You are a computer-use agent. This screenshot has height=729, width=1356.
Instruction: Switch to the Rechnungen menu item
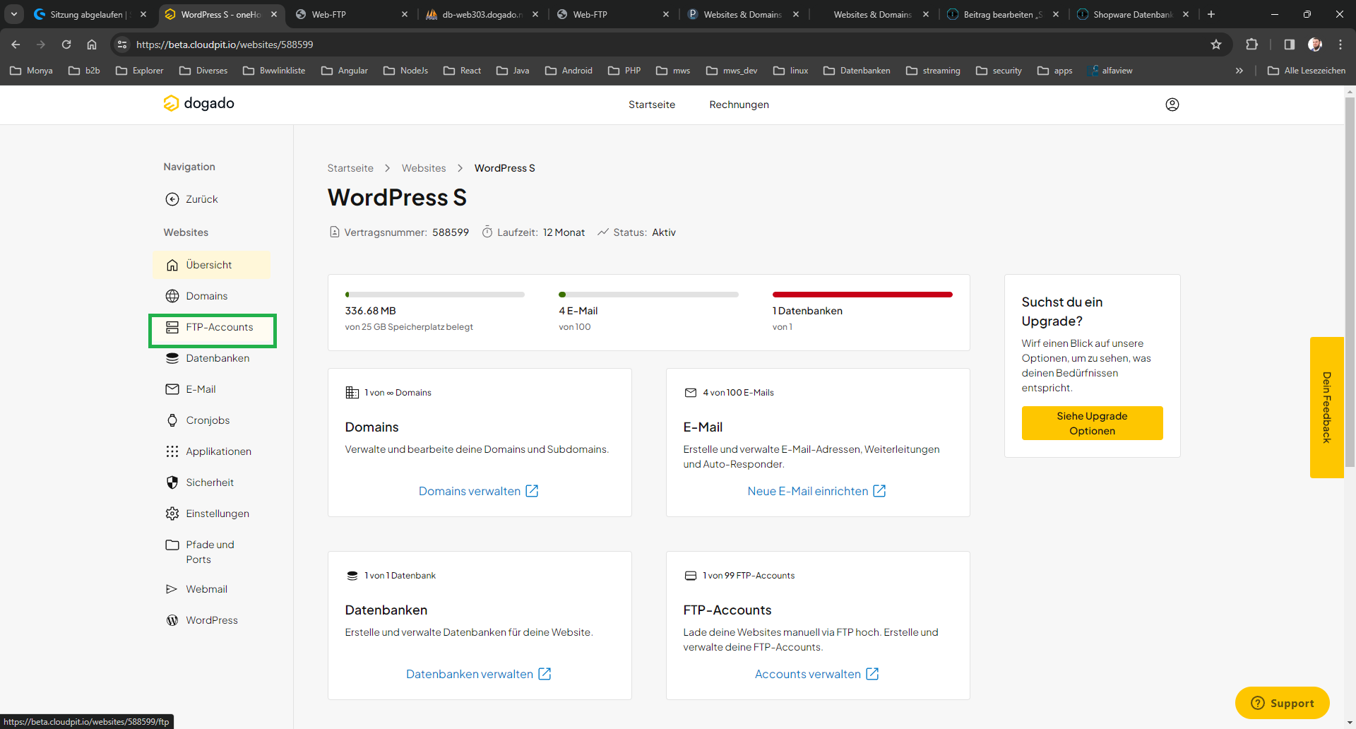pyautogui.click(x=739, y=105)
